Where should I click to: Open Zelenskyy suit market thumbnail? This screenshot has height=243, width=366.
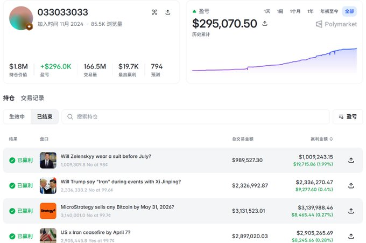[48, 160]
